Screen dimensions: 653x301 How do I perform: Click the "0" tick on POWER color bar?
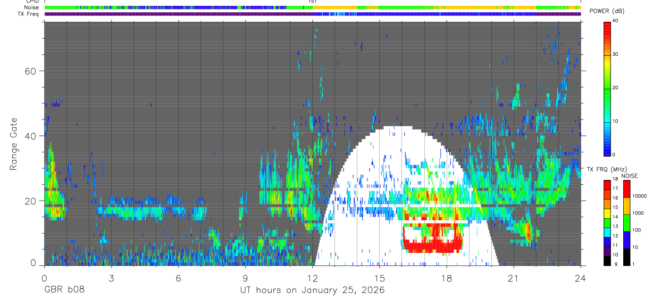(x=615, y=154)
